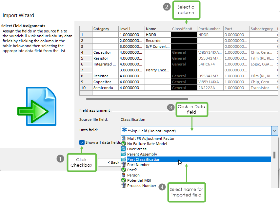Click the Import Wizard file arrow graphic
The width and height of the screenshot is (280, 203).
coord(37,106)
